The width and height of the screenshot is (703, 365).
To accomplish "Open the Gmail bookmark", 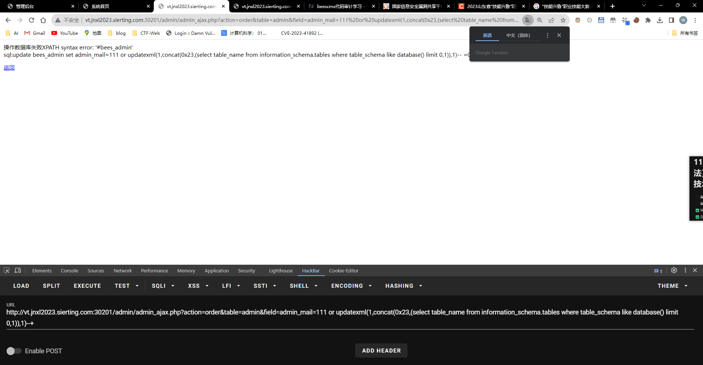I will coord(35,33).
